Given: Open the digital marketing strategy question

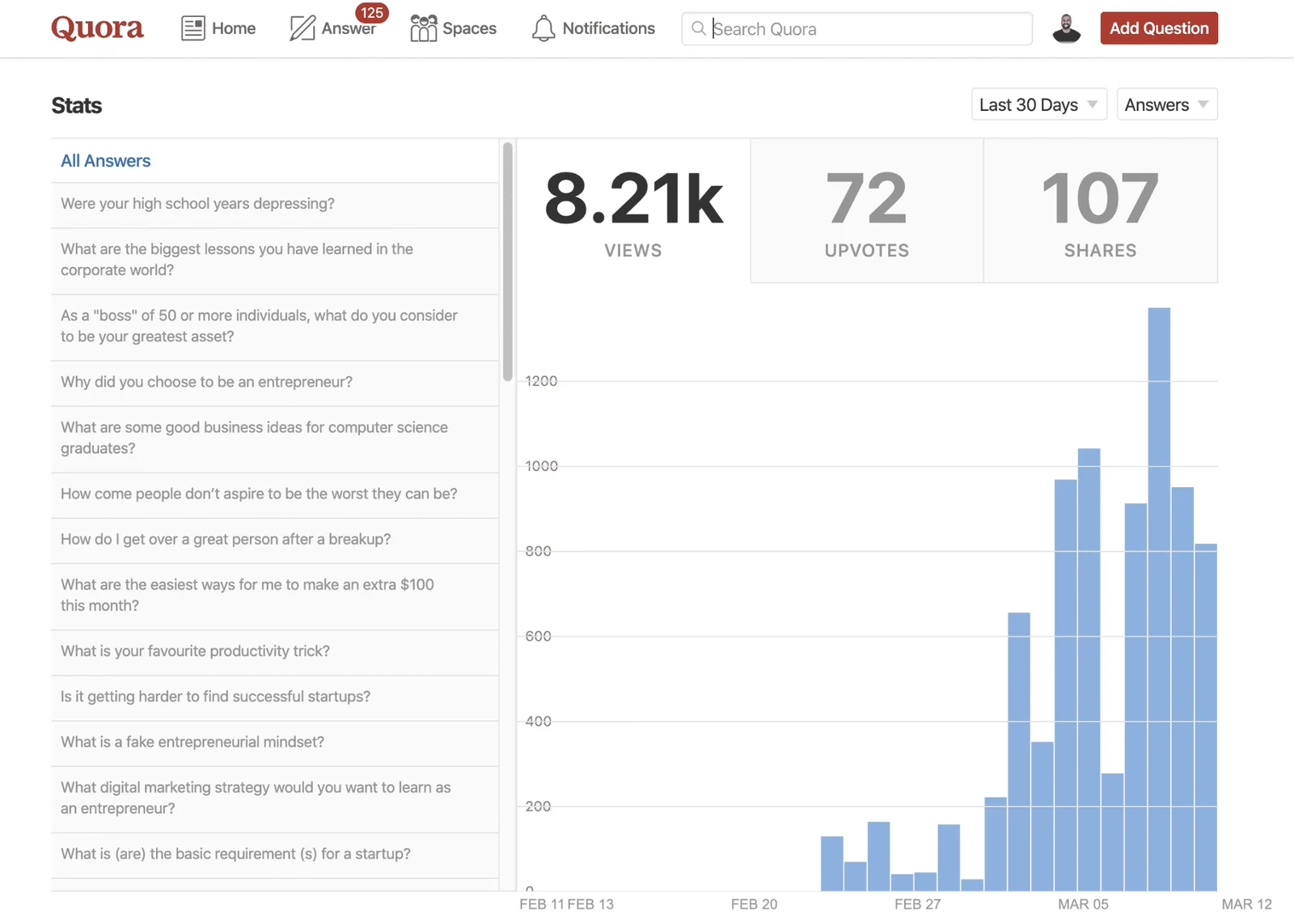Looking at the screenshot, I should coord(274,799).
